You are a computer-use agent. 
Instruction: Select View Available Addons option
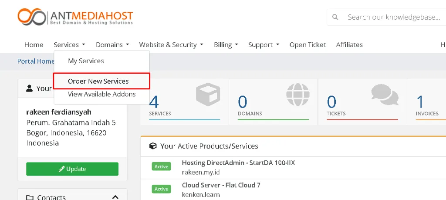tap(101, 94)
